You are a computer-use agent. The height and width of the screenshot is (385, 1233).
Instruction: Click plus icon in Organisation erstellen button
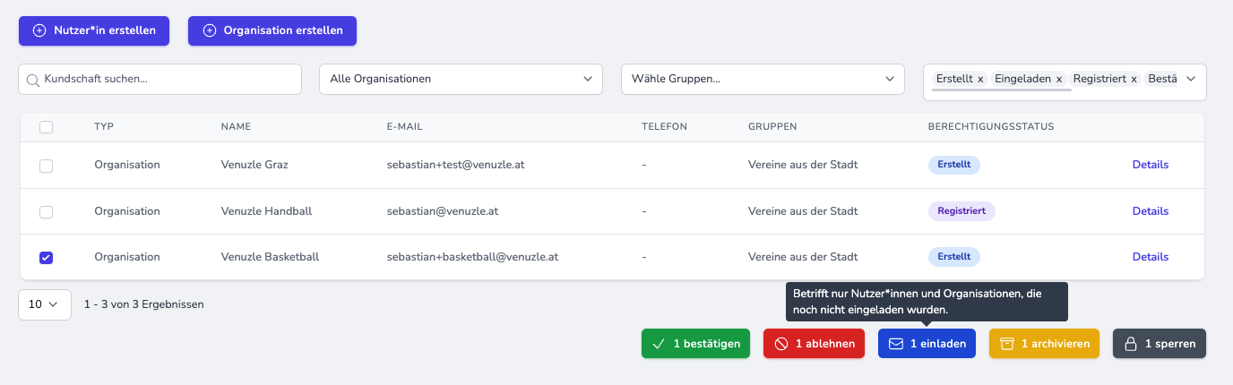click(x=210, y=30)
